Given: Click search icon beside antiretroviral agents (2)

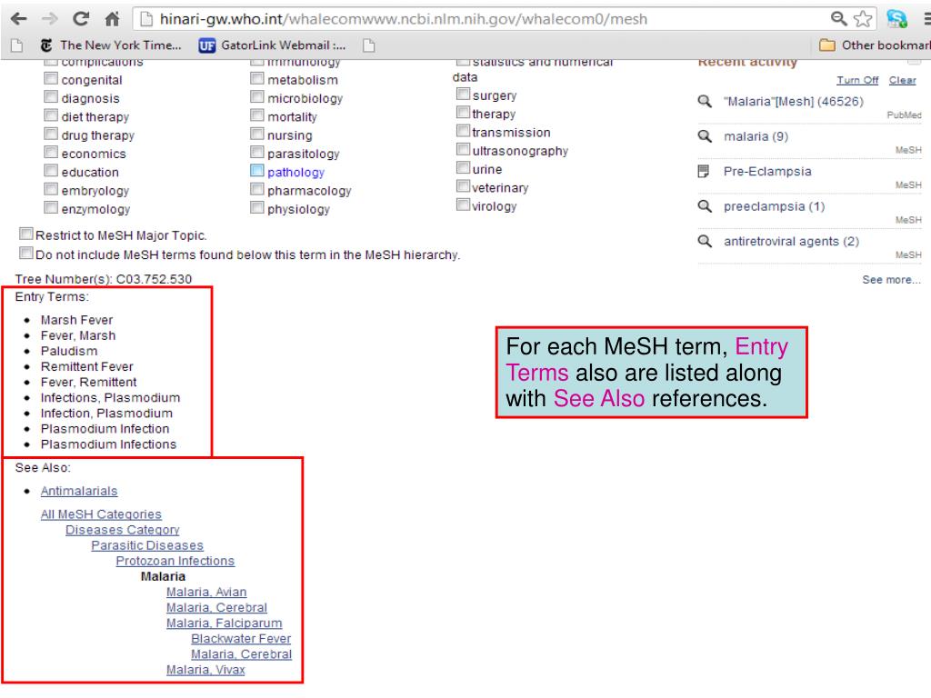Looking at the screenshot, I should click(x=705, y=242).
